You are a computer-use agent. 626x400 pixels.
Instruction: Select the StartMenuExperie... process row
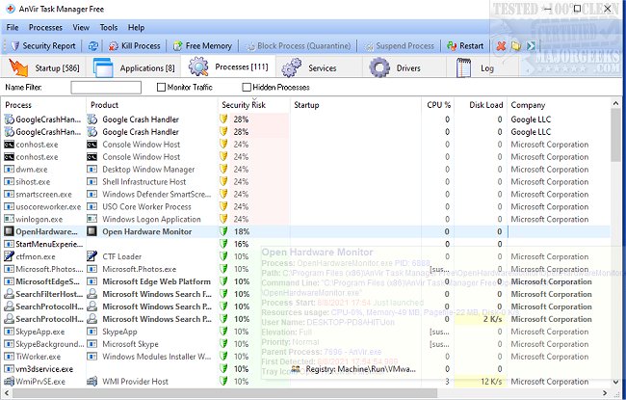pyautogui.click(x=305, y=244)
